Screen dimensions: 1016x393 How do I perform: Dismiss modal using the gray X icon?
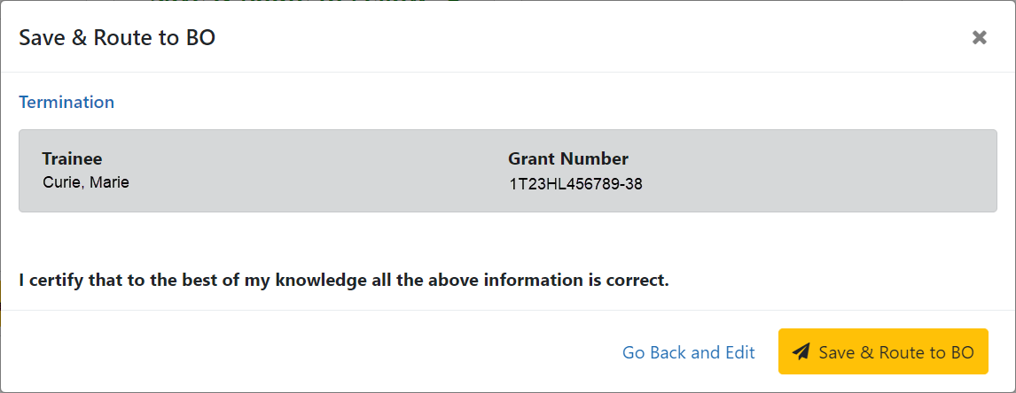tap(979, 37)
